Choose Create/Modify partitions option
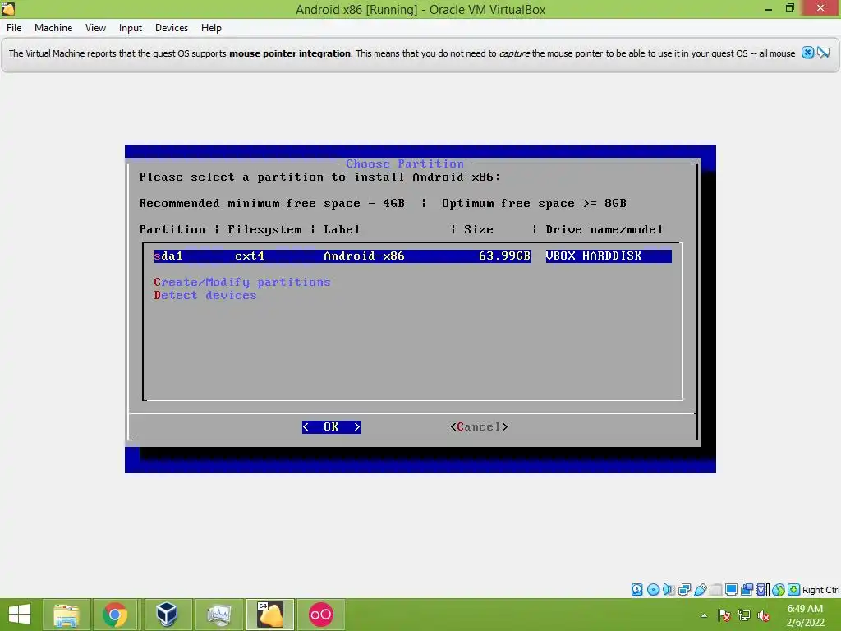 [242, 283]
